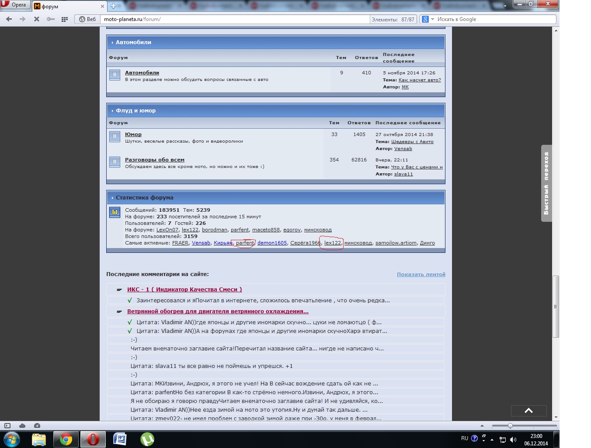Screen dimensions: 591x448
Task: Open a new tab with plus button
Action: tap(113, 6)
